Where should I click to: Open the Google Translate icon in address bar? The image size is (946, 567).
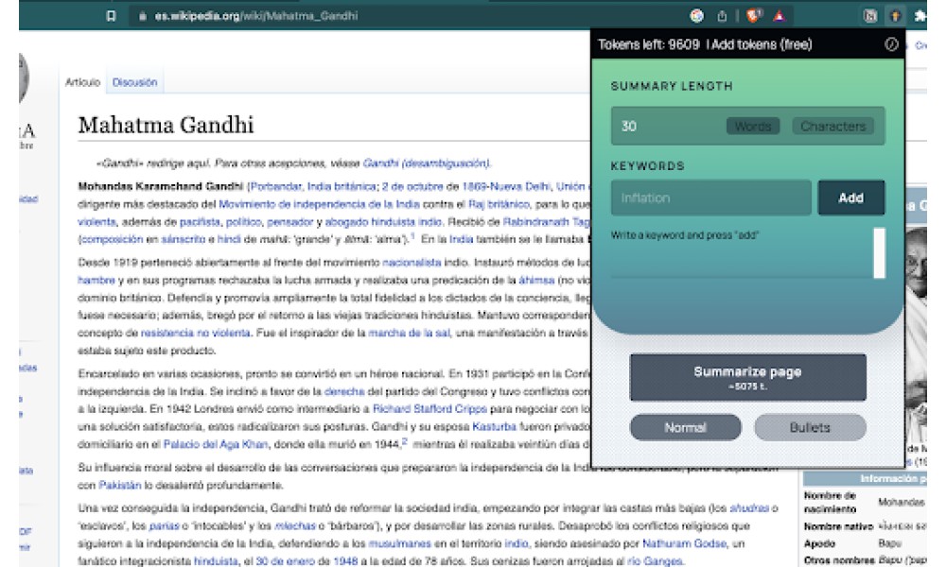point(697,16)
